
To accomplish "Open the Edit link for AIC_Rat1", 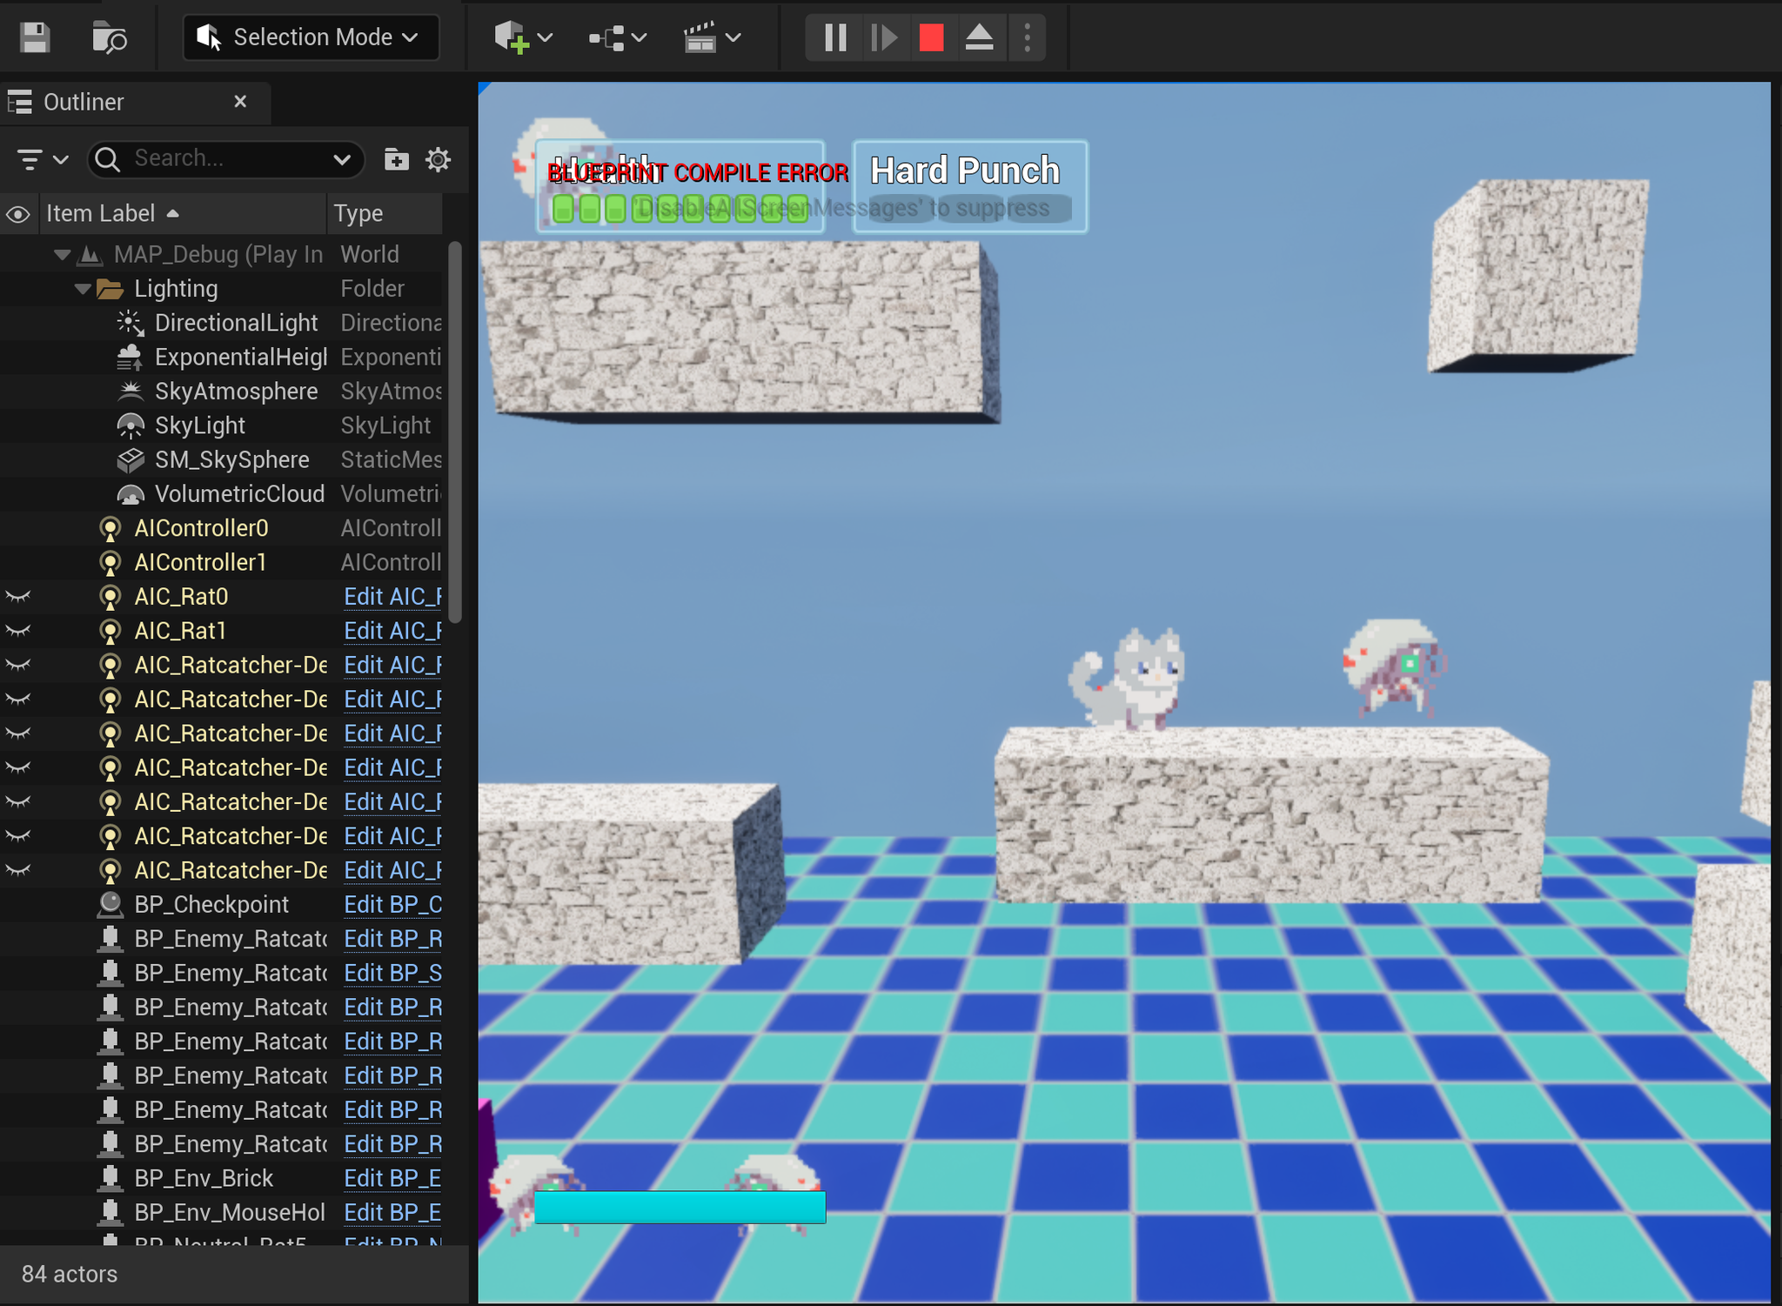I will pyautogui.click(x=392, y=631).
